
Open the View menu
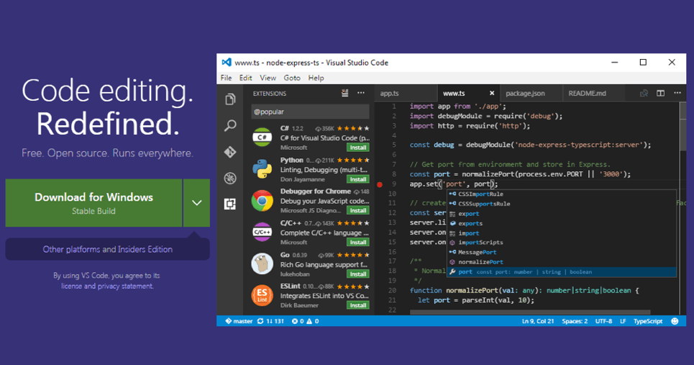268,78
